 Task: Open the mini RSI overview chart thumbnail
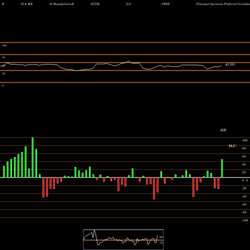[123, 239]
